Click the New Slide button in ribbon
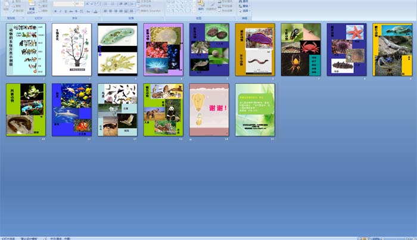Screen dimensions: 417x240 coord(32,7)
